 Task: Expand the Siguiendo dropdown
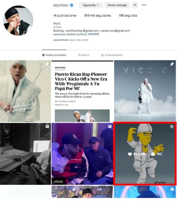(x=91, y=5)
